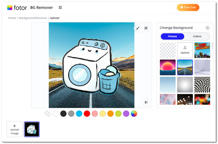Viewport: 218px width, 144px height.
Task: Toggle the before/after compare icon
Action: [146, 102]
